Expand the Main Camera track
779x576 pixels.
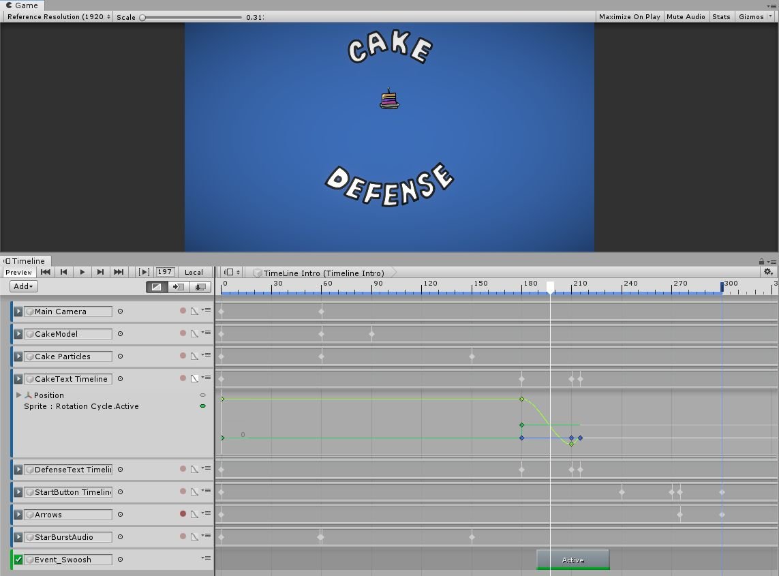click(x=18, y=311)
